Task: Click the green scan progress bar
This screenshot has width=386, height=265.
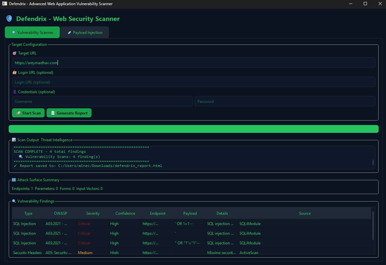Action: (194, 129)
